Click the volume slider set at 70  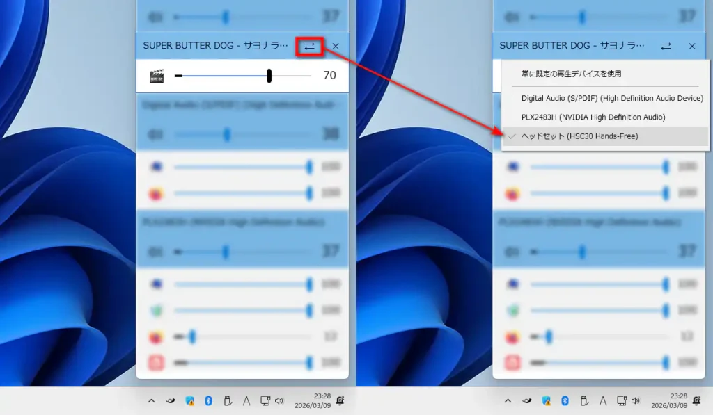[268, 76]
